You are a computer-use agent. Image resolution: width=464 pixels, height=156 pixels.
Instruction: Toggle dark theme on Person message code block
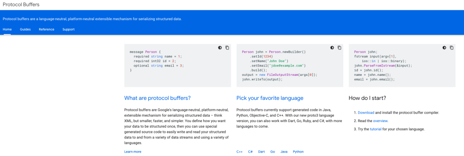220,48
